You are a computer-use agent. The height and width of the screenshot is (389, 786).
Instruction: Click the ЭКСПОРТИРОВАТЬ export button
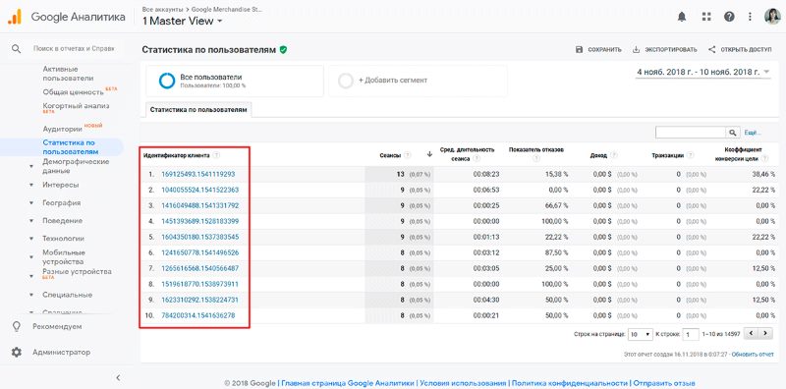click(x=665, y=50)
